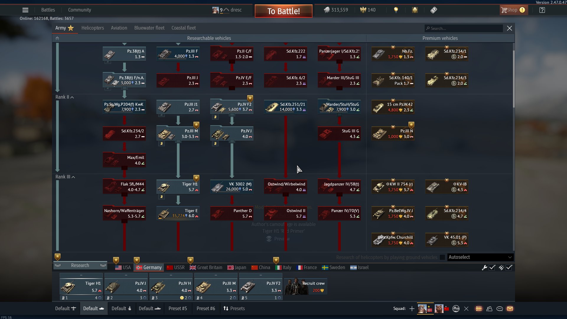Toggle helicopter research by ground vehicles checkbox

(442, 257)
